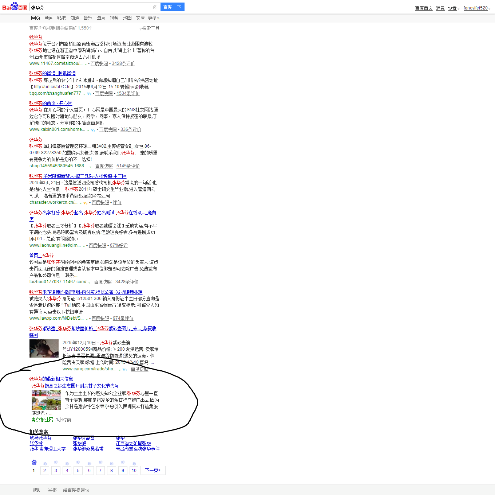The width and height of the screenshot is (495, 495).
Task: Click the V1 badge beside www.cang.com result
Action: [x=125, y=370]
